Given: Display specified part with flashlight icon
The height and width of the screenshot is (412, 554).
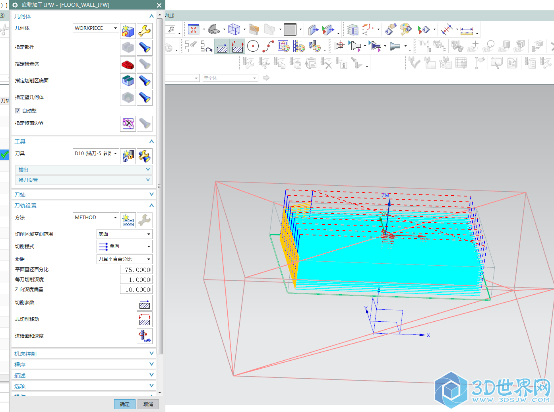Looking at the screenshot, I should [145, 47].
